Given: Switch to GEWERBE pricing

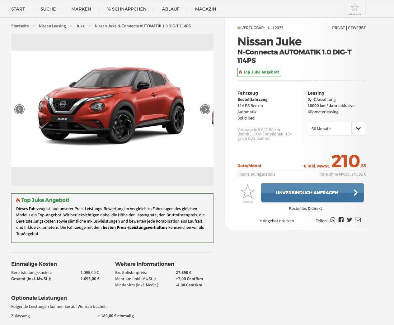Looking at the screenshot, I should [357, 28].
